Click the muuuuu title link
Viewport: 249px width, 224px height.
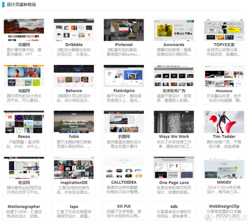coord(224,91)
